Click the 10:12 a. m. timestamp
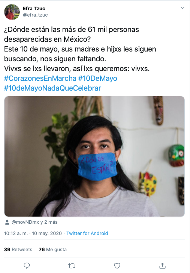The image size is (190, 273). pyautogui.click(x=16, y=233)
